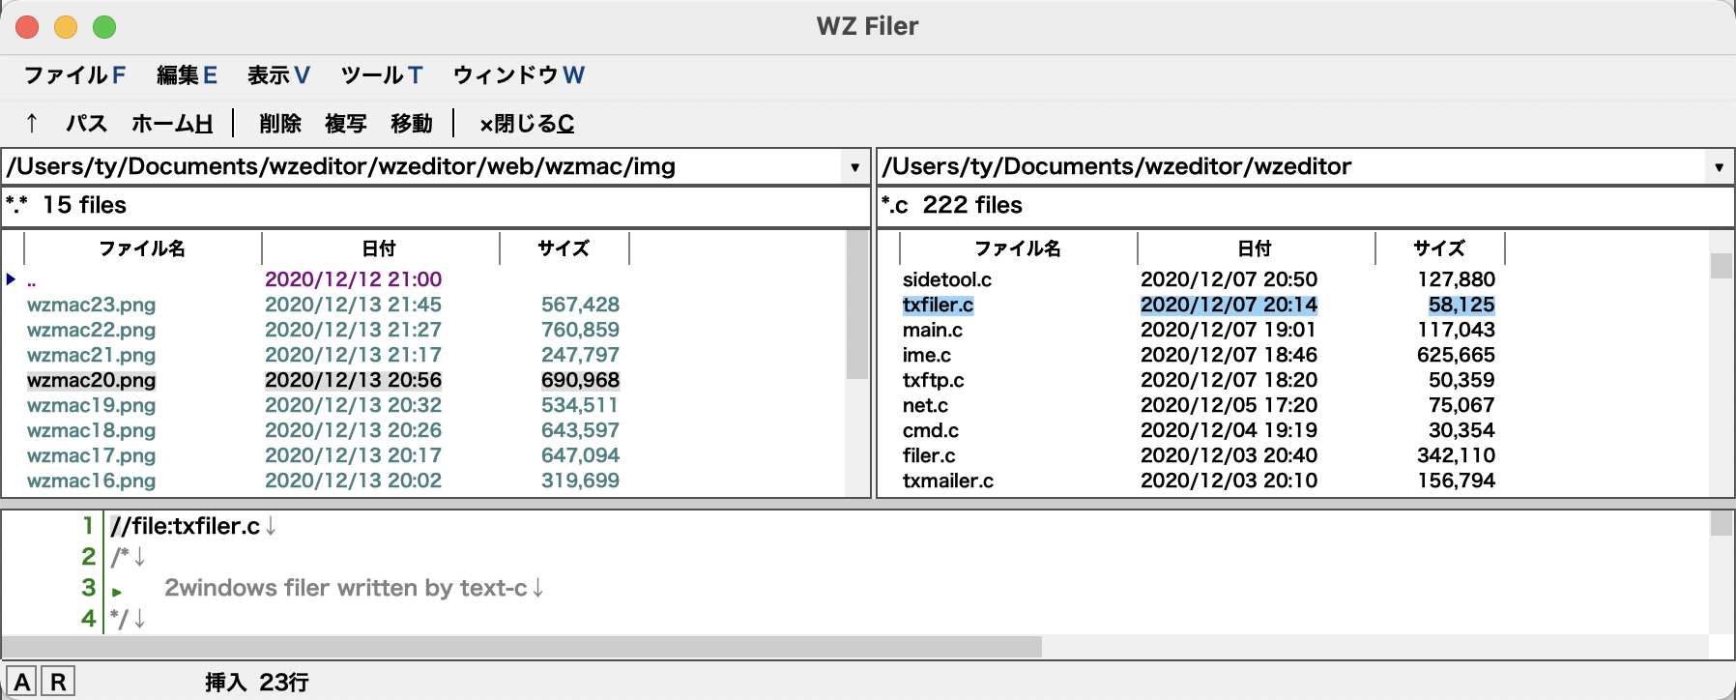Select file main.c
Viewport: 1736px width, 700px height.
point(932,330)
